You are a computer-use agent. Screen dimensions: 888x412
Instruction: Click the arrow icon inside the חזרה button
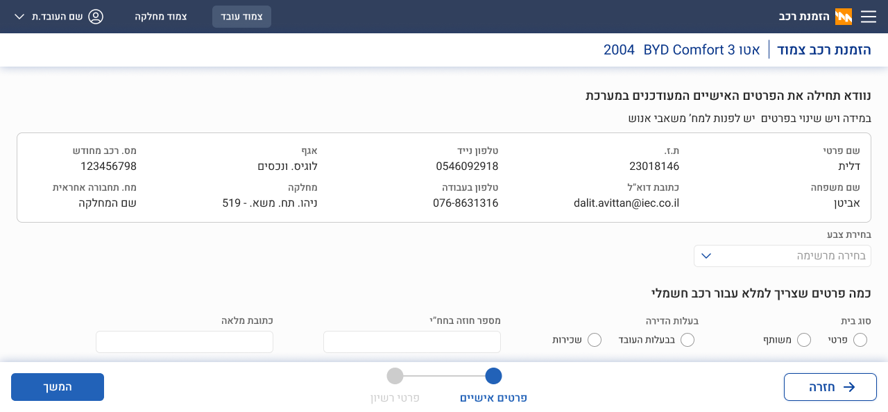(848, 387)
